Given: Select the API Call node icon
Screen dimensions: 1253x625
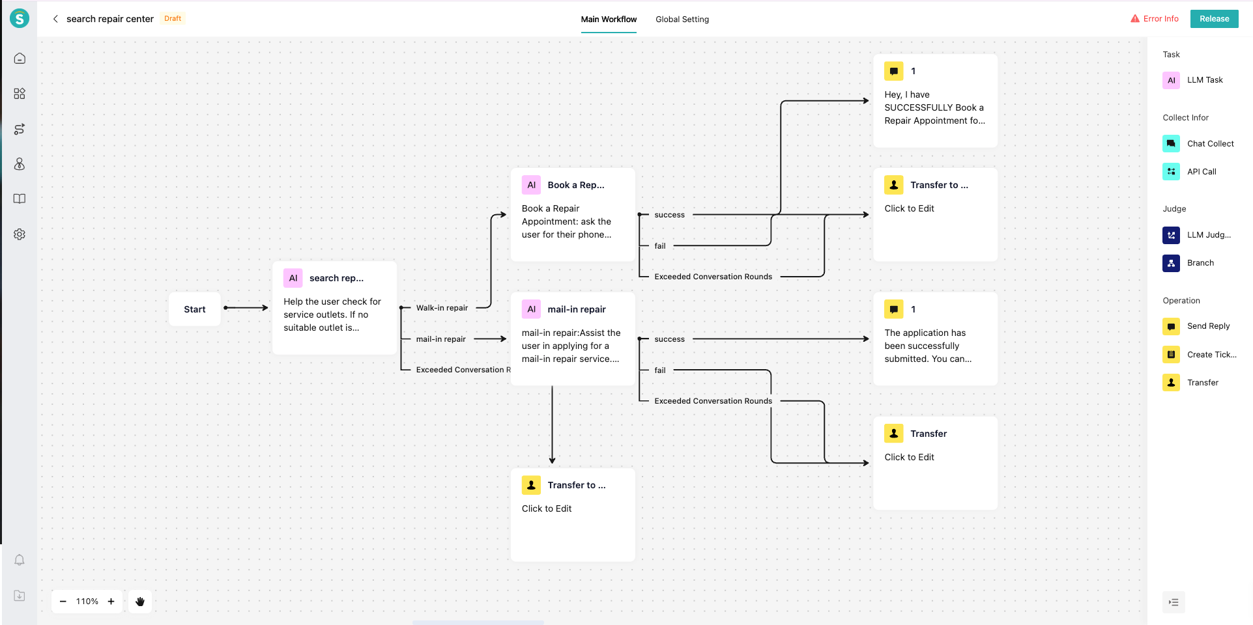Looking at the screenshot, I should point(1171,172).
